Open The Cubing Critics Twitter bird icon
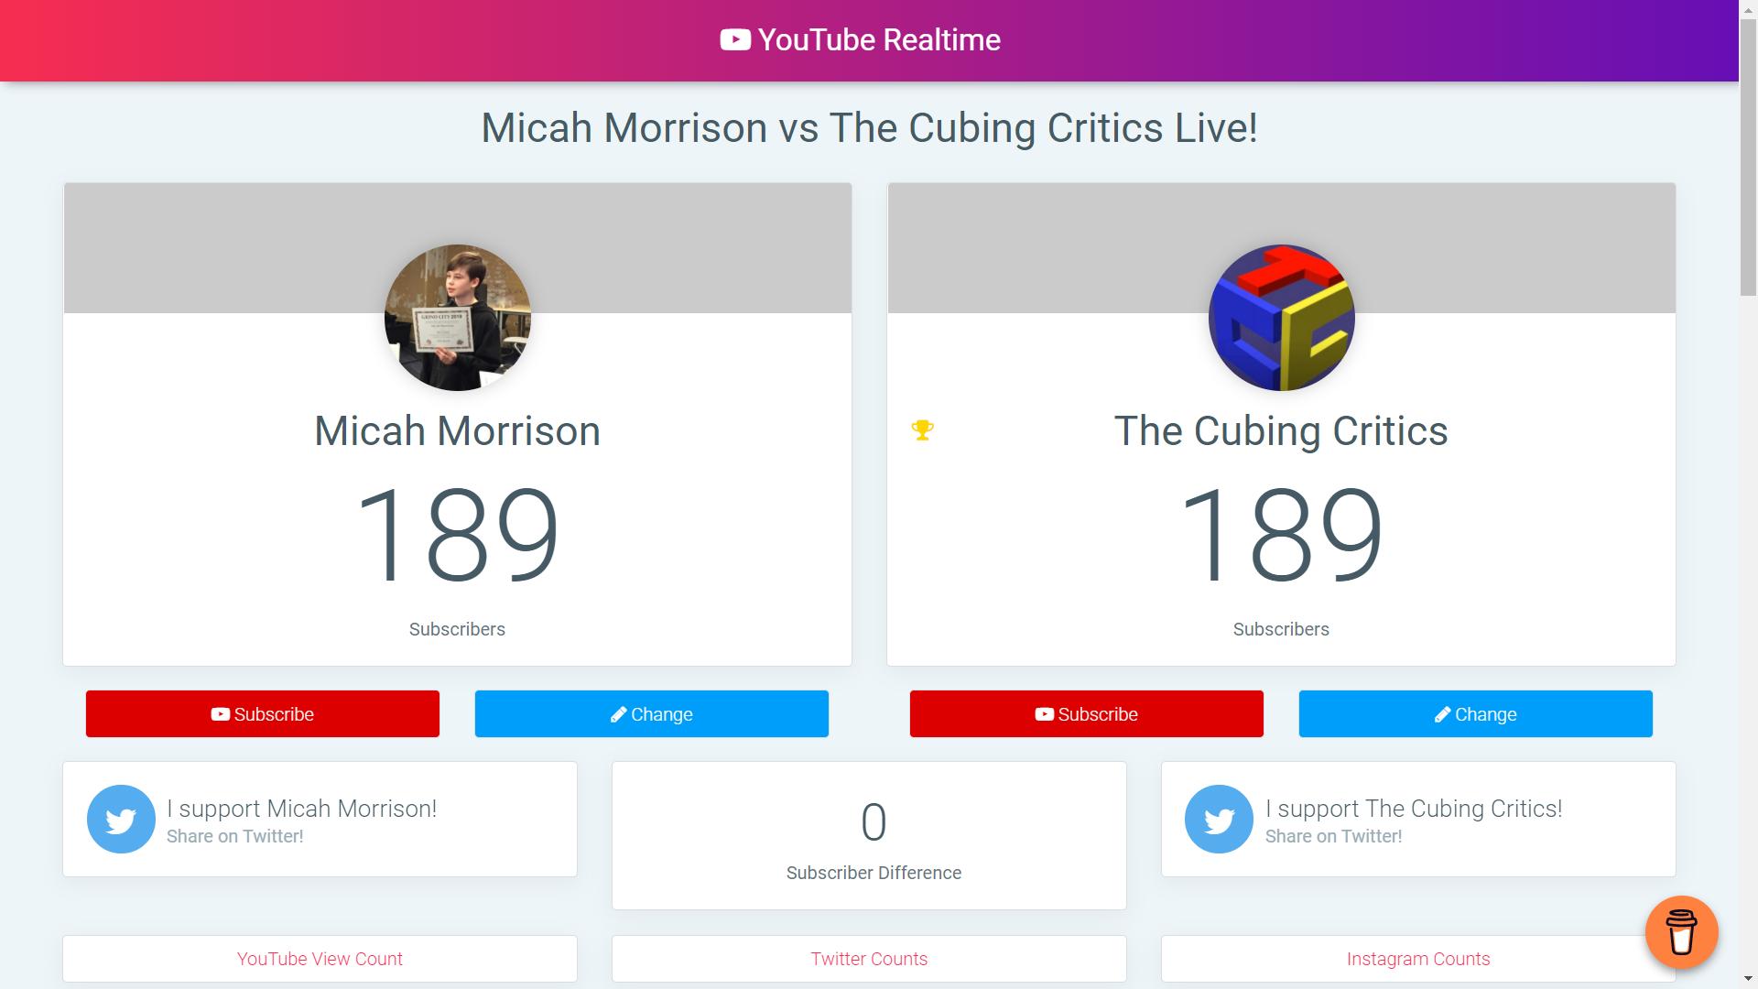This screenshot has height=989, width=1758. pyautogui.click(x=1219, y=820)
